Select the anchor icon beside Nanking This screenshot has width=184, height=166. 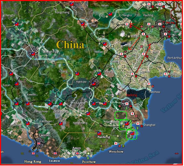(x=123, y=101)
